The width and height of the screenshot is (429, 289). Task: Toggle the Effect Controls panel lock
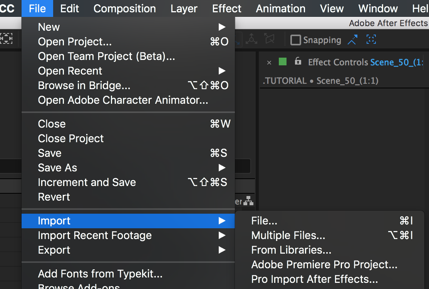coord(298,61)
